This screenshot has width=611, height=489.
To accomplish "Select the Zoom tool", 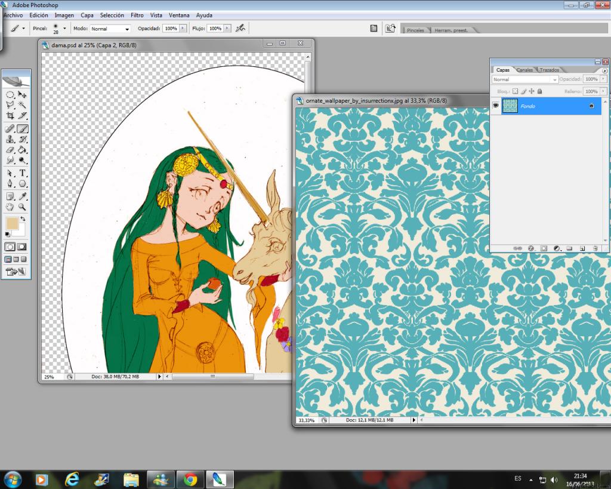I will (x=22, y=207).
